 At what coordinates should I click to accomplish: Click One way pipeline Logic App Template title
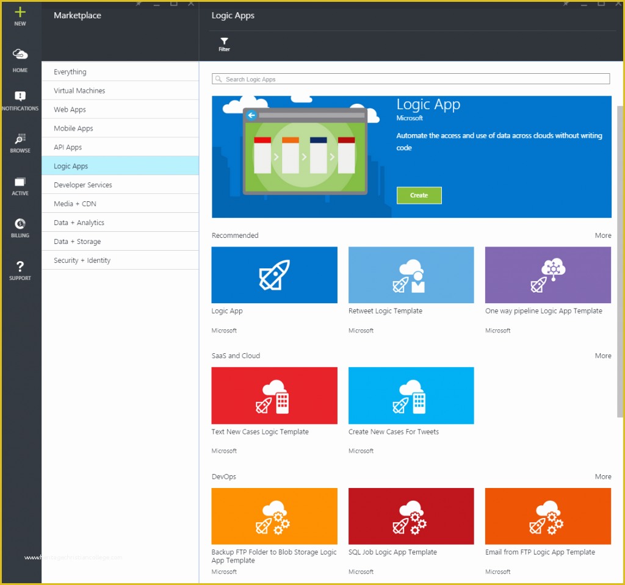544,311
